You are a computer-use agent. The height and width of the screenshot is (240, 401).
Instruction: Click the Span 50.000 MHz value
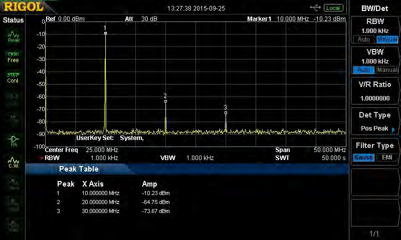330,150
